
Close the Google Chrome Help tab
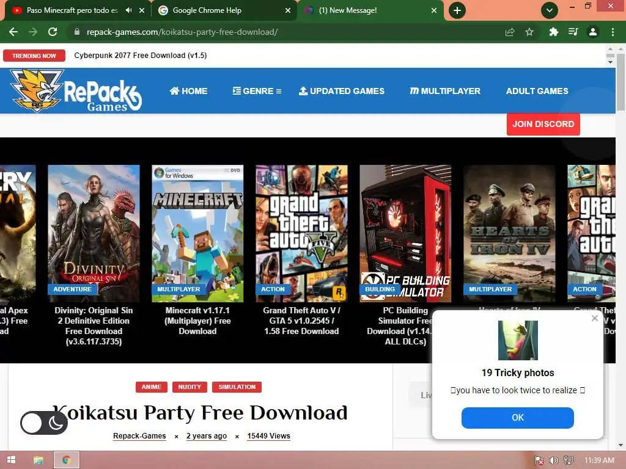[x=288, y=10]
